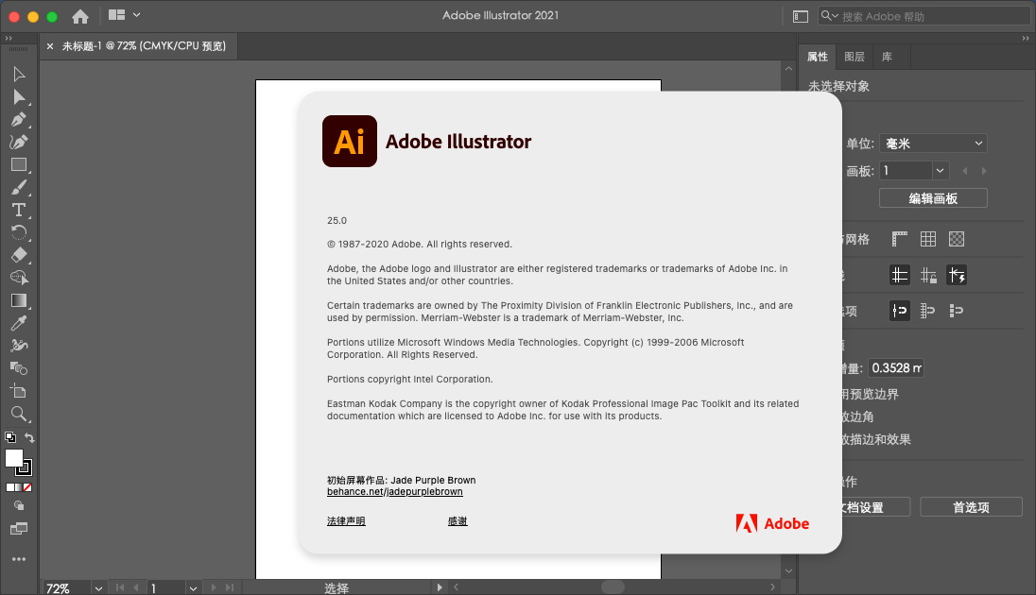Select the Rectangle tool

click(19, 164)
